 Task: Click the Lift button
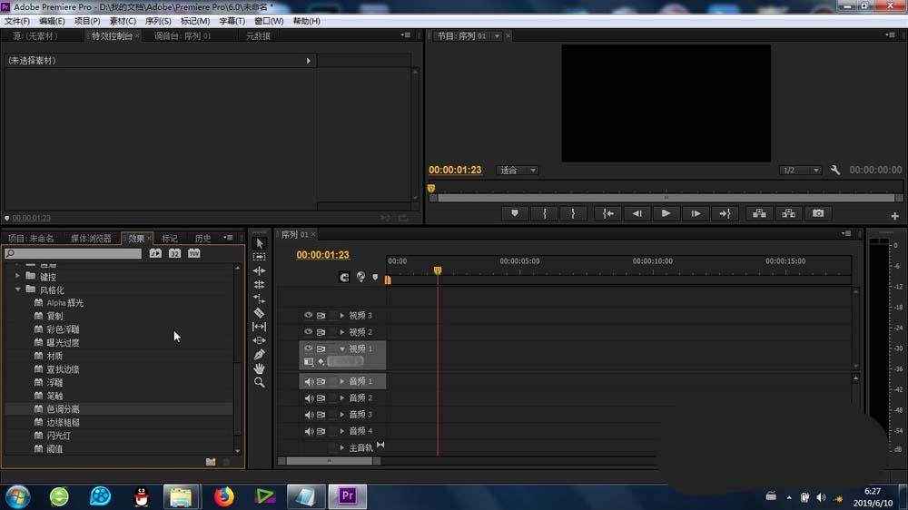[759, 213]
